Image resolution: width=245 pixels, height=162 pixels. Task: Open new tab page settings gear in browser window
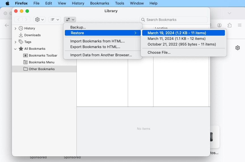pos(238,48)
